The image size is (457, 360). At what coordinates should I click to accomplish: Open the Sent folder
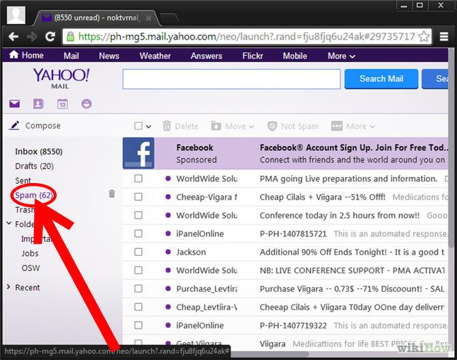pyautogui.click(x=23, y=180)
